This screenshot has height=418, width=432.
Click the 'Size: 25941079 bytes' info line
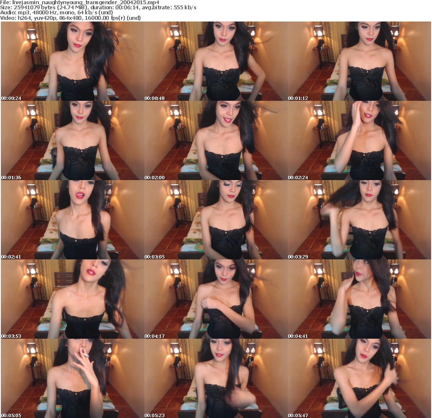98,8
